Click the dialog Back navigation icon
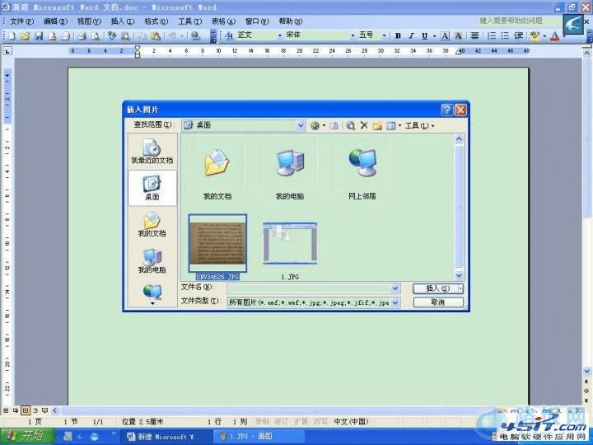 pos(315,125)
